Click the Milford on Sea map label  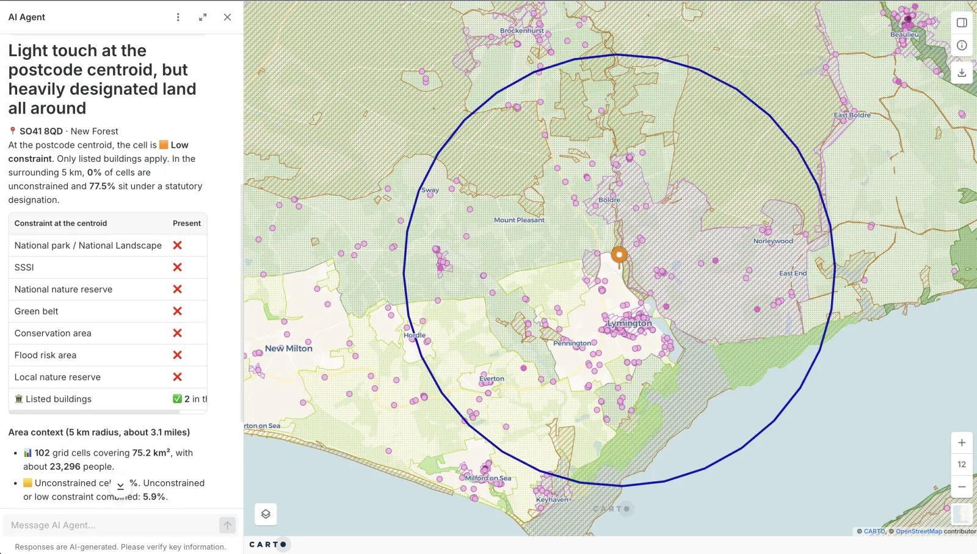click(x=488, y=478)
